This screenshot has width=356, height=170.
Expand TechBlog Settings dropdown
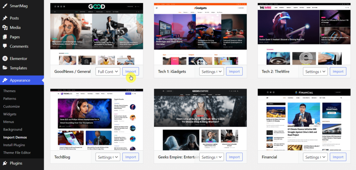(x=108, y=157)
